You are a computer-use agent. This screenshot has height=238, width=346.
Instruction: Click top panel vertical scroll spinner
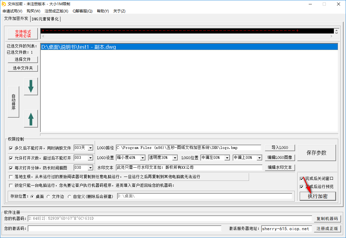coord(336,32)
